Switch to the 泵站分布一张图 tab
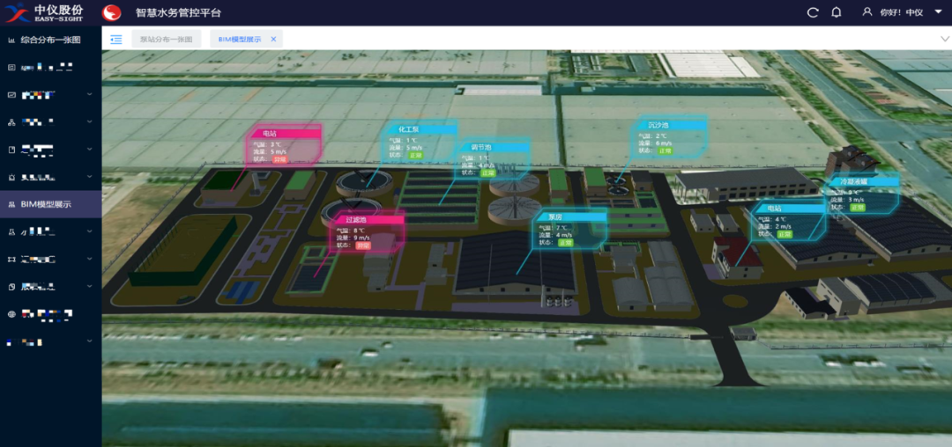The width and height of the screenshot is (952, 447). 166,40
